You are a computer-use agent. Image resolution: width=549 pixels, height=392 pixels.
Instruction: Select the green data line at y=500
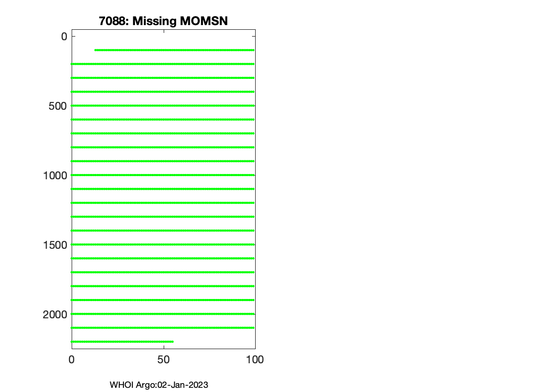point(163,106)
